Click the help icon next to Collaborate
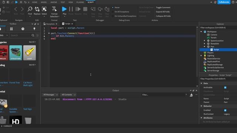 pyautogui.click(x=233, y=2)
